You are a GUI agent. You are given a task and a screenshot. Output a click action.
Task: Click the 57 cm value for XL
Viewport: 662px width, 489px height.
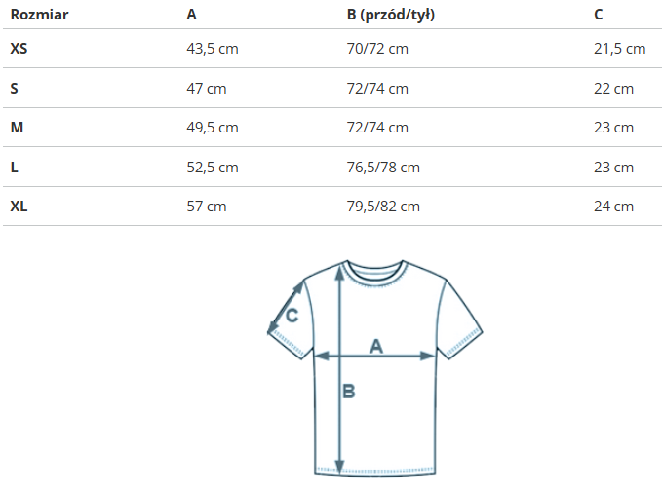206,207
